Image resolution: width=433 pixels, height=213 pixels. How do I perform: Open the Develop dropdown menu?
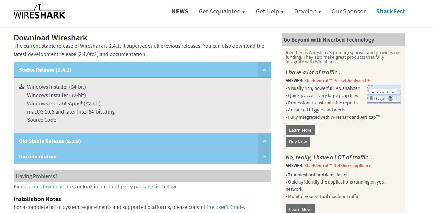coord(308,11)
